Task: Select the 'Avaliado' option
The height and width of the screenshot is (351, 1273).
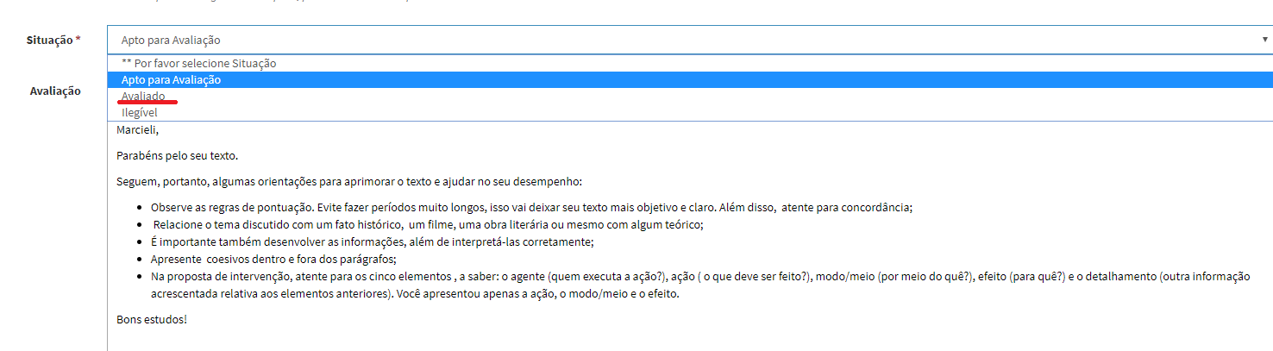Action: [143, 96]
